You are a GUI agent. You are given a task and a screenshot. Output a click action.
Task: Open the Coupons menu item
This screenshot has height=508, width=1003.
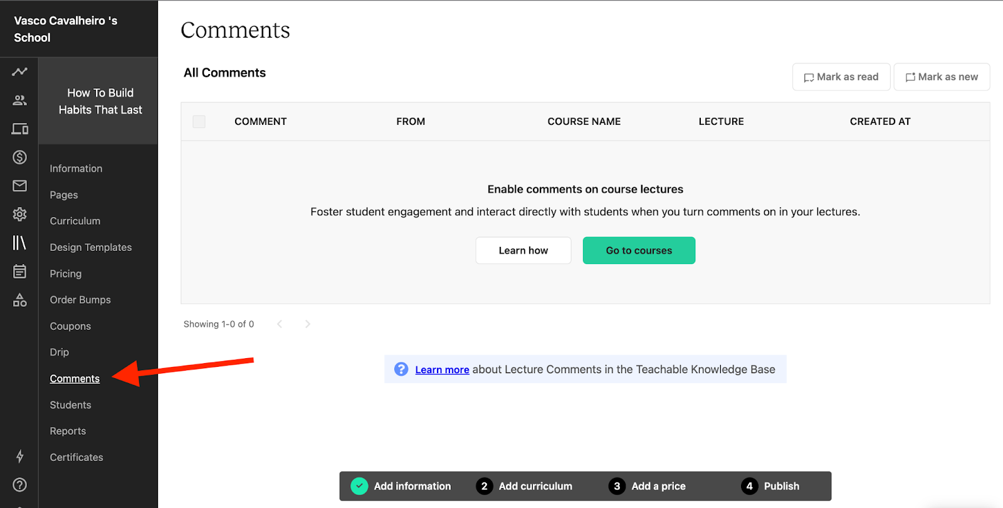click(70, 326)
